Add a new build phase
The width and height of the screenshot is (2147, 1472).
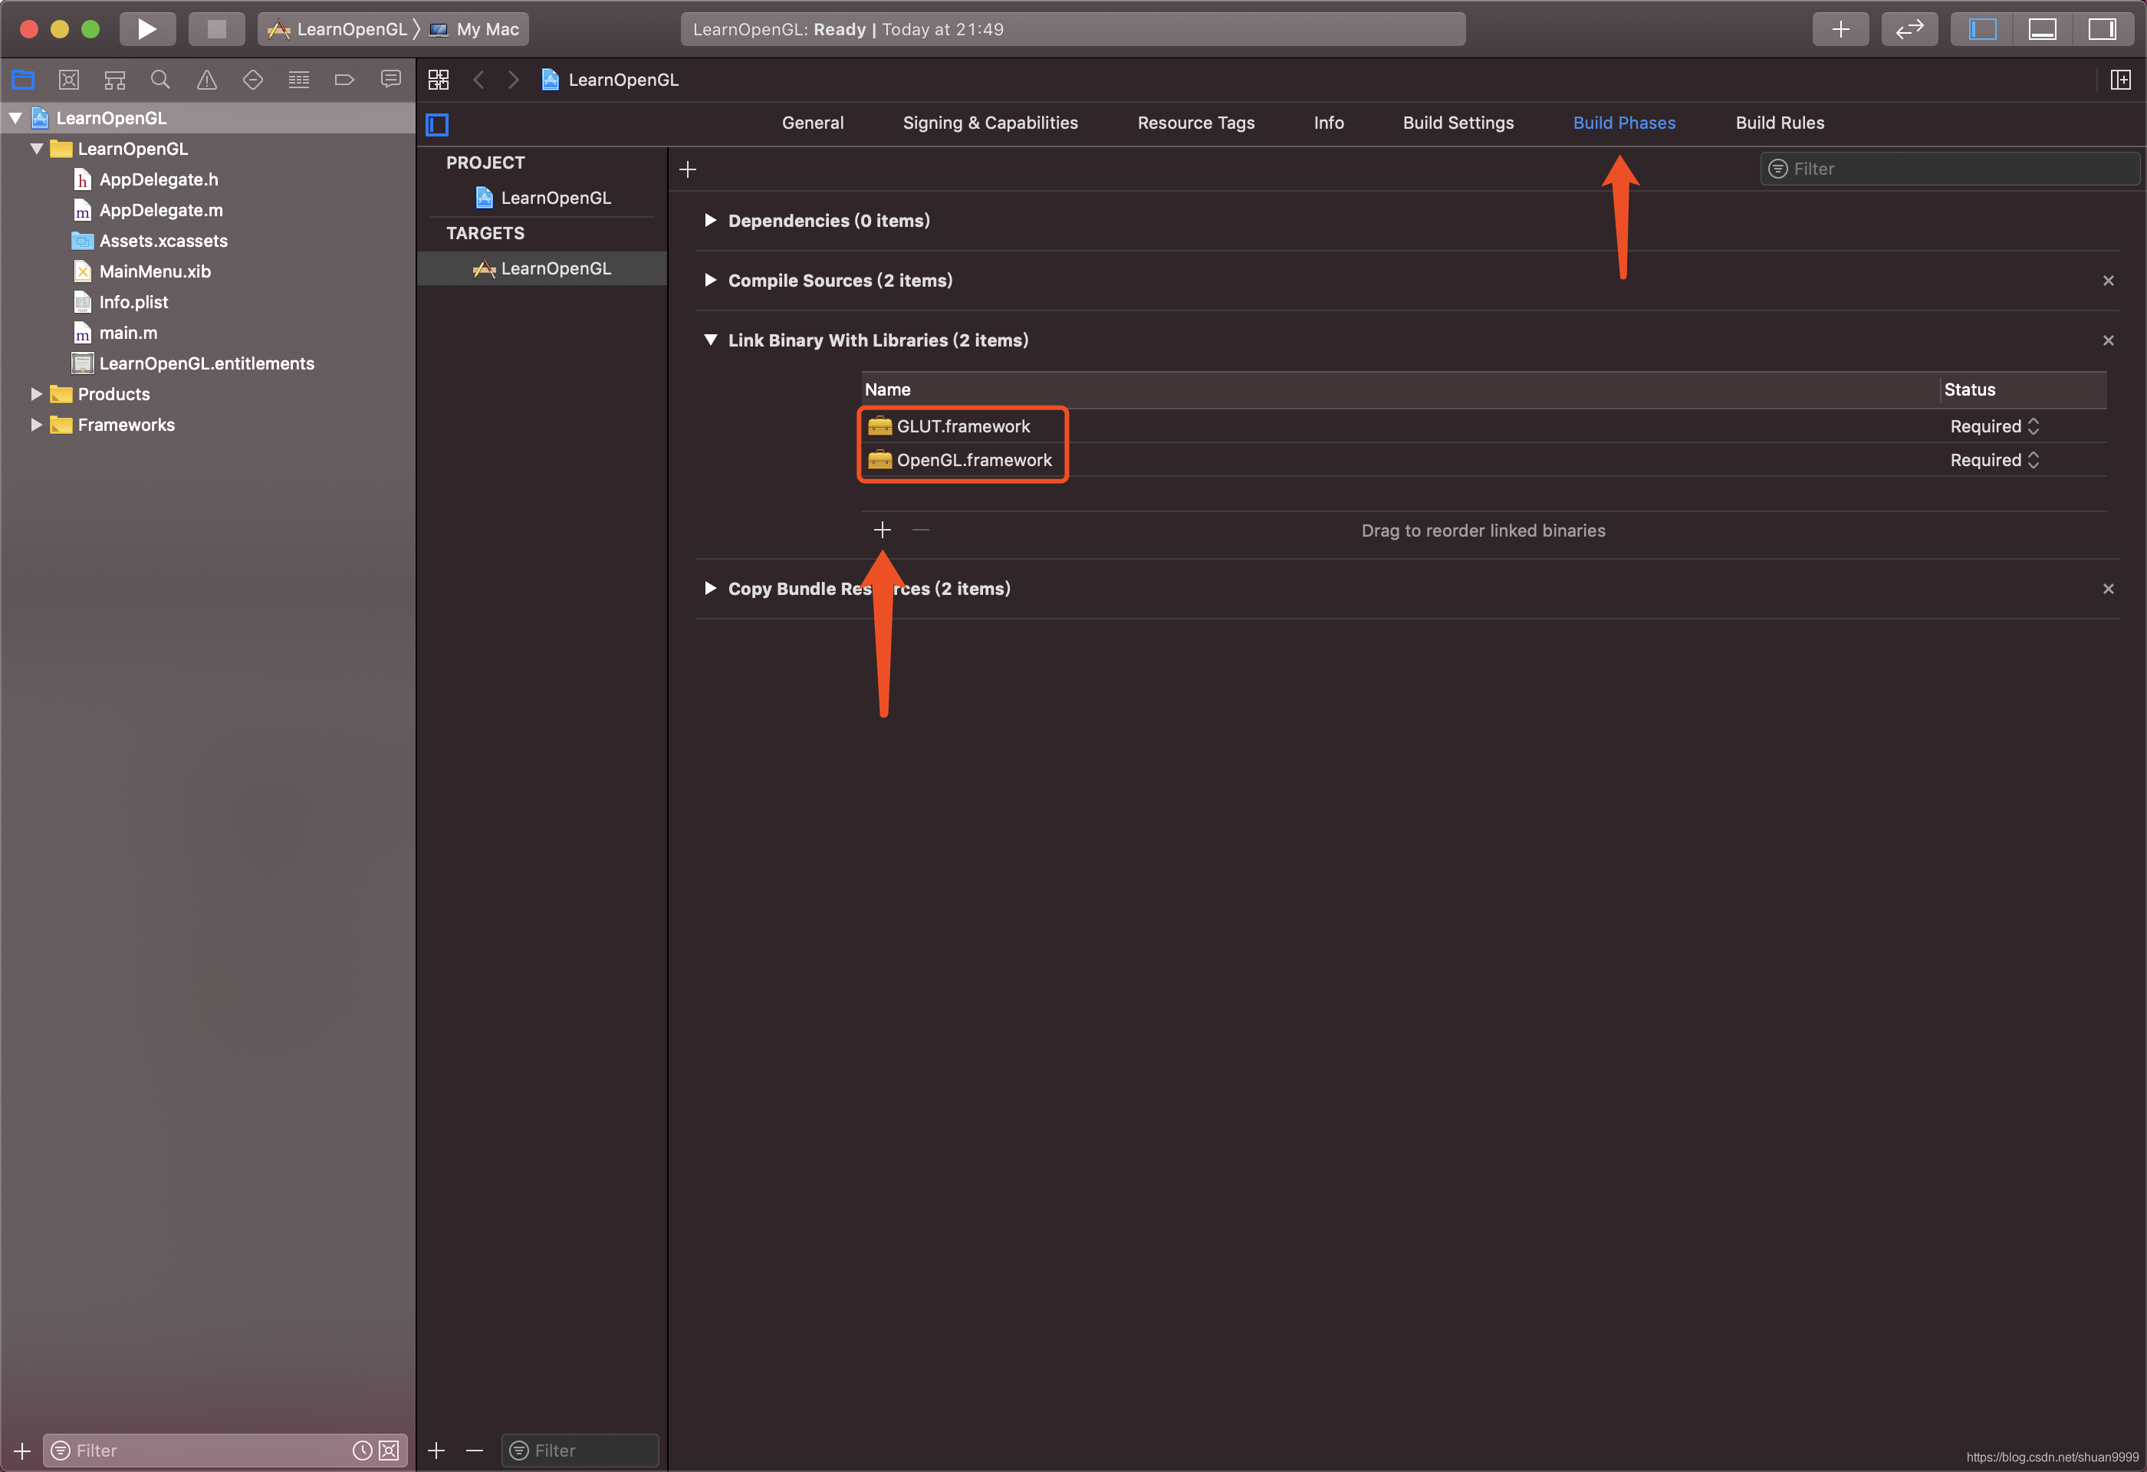(687, 169)
